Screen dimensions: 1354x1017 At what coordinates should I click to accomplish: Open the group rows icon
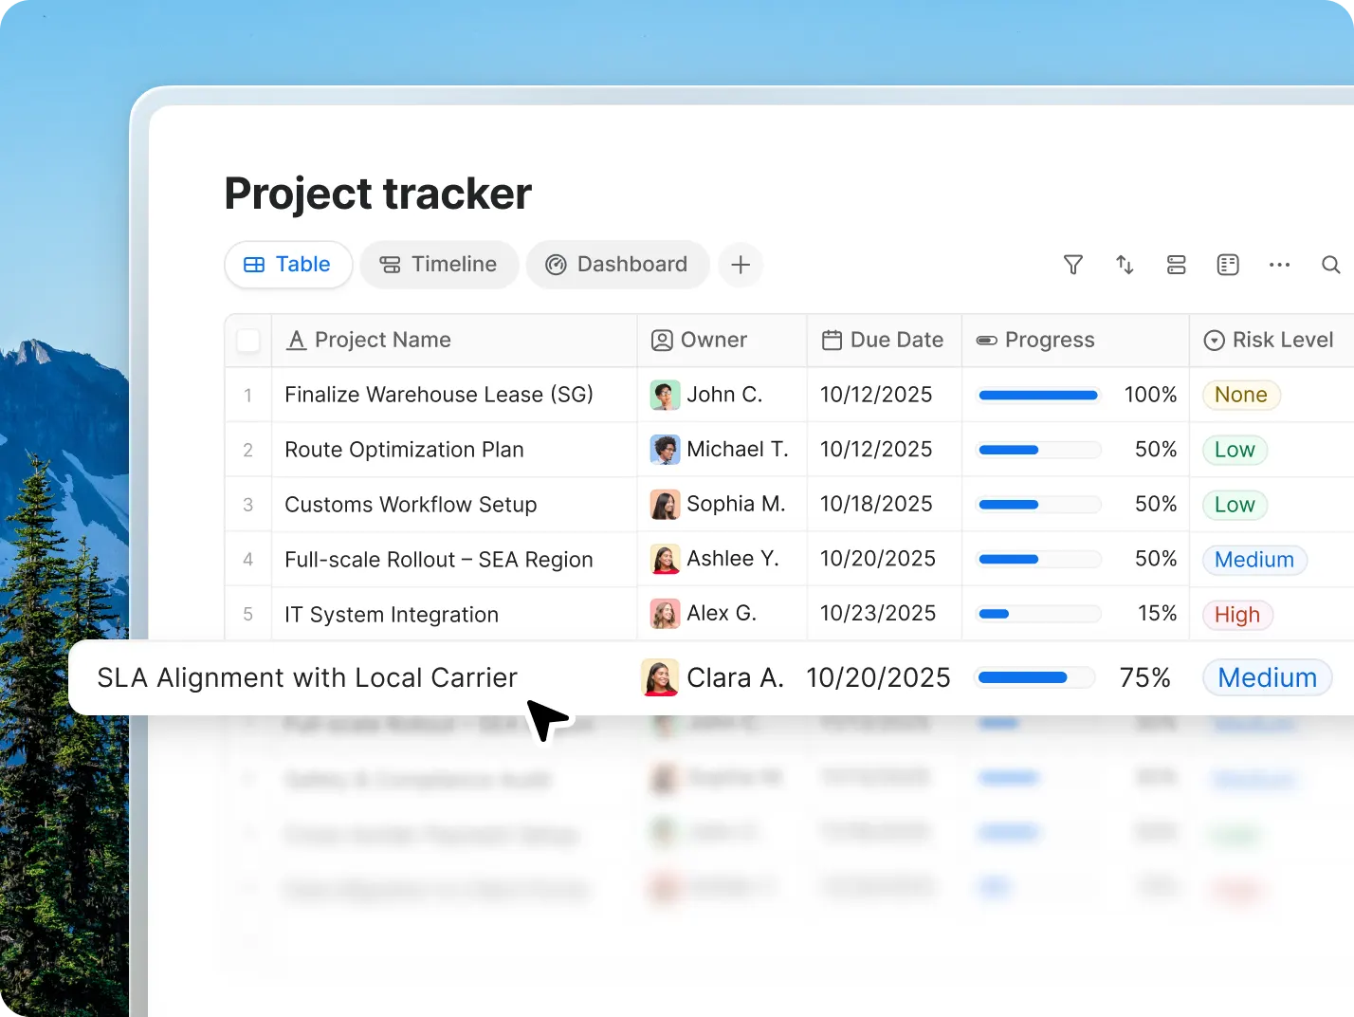click(1177, 265)
